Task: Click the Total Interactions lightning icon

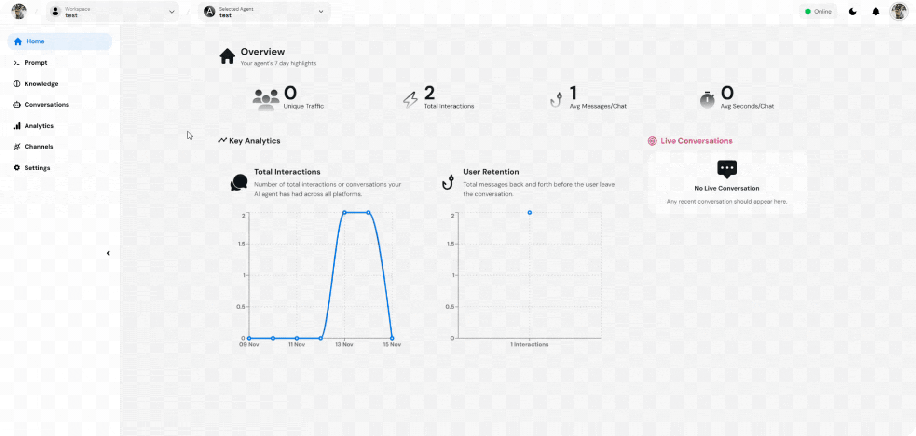Action: [410, 100]
